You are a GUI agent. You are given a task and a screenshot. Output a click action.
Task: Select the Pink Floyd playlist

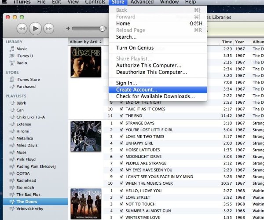[x=27, y=159]
